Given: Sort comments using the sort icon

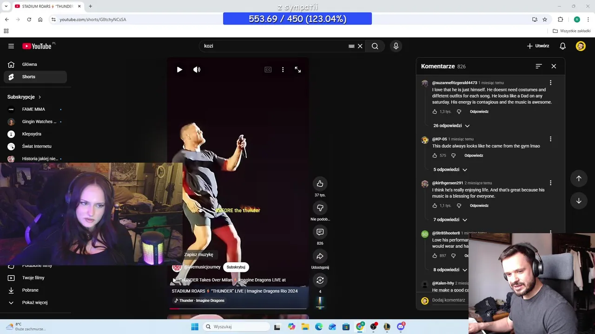Looking at the screenshot, I should 539,66.
